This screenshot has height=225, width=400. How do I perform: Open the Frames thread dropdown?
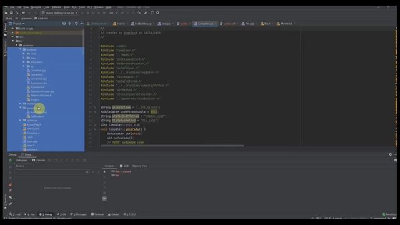click(52, 172)
